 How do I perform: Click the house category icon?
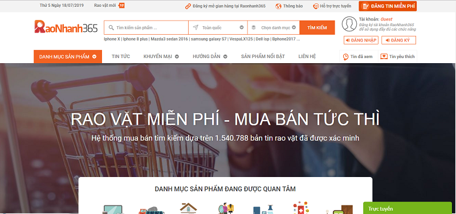coord(188,208)
